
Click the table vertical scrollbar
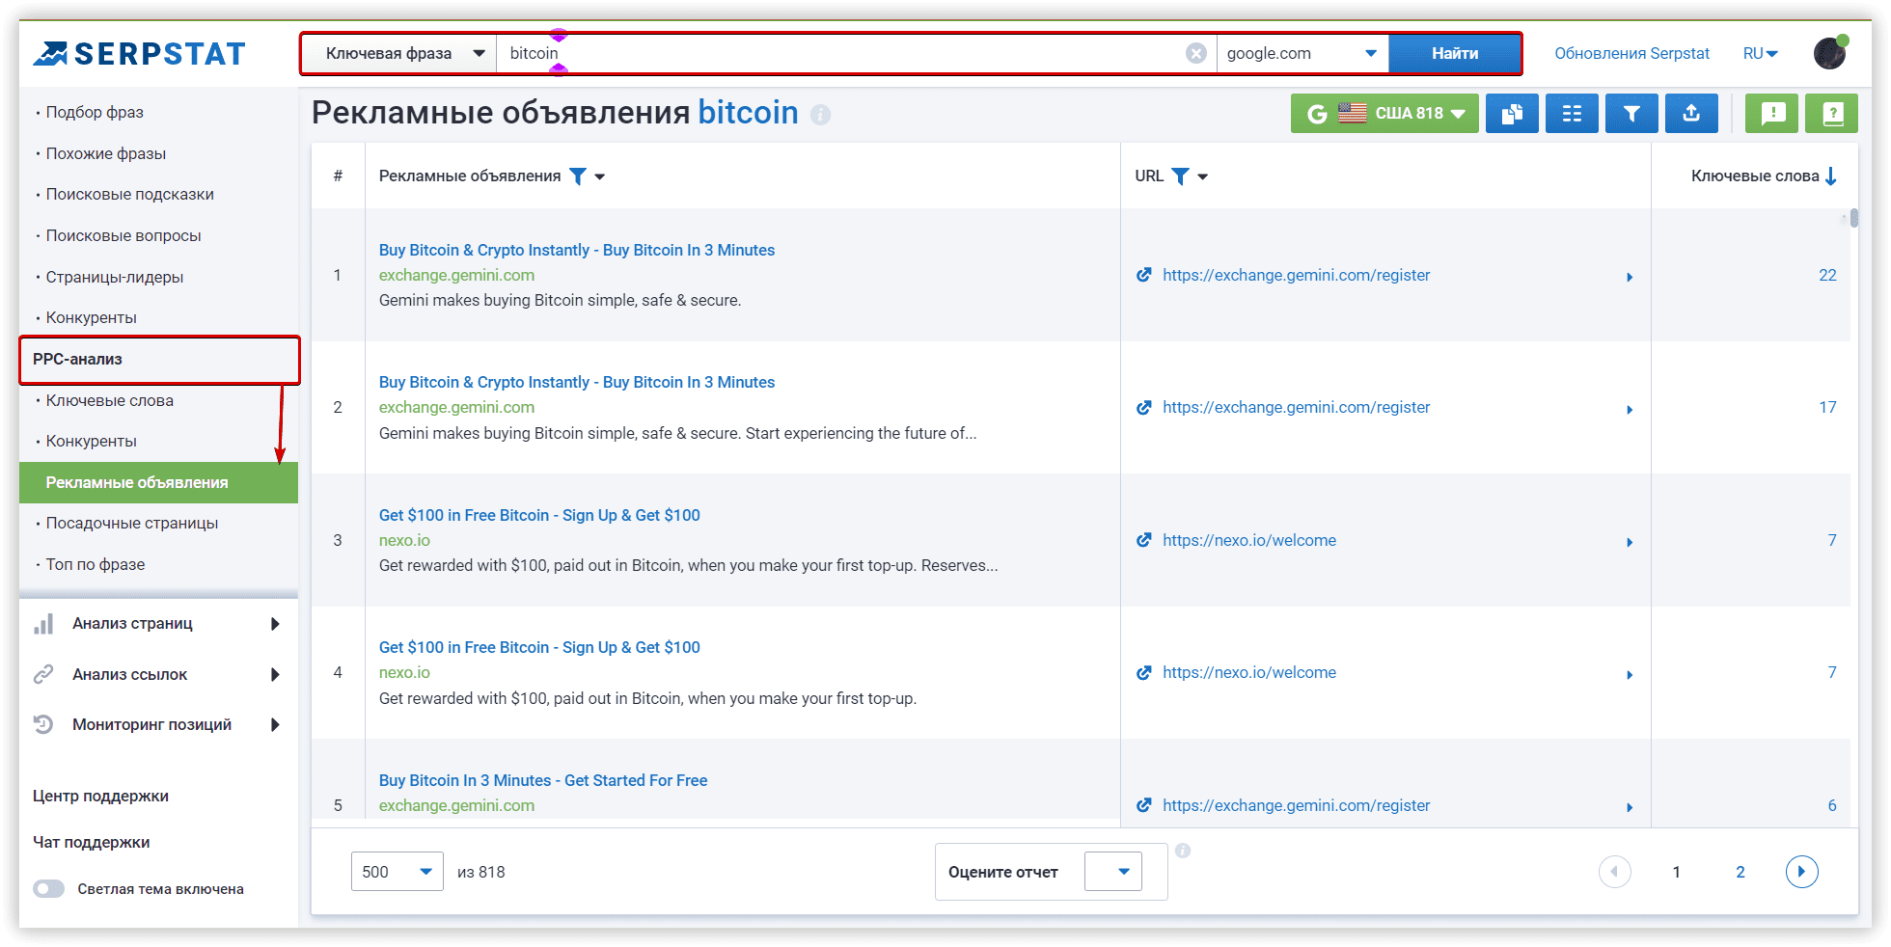tap(1854, 219)
